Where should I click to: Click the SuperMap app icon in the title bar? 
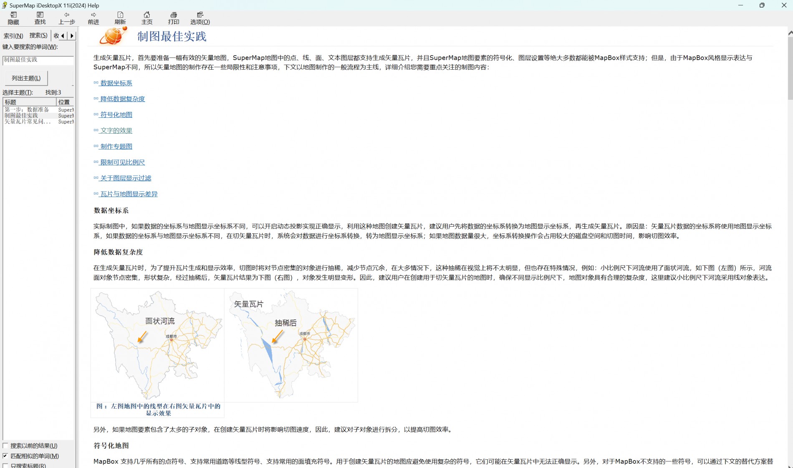click(5, 5)
